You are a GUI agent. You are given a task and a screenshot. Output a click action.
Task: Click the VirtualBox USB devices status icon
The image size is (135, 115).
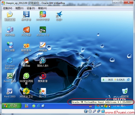(x=94, y=111)
